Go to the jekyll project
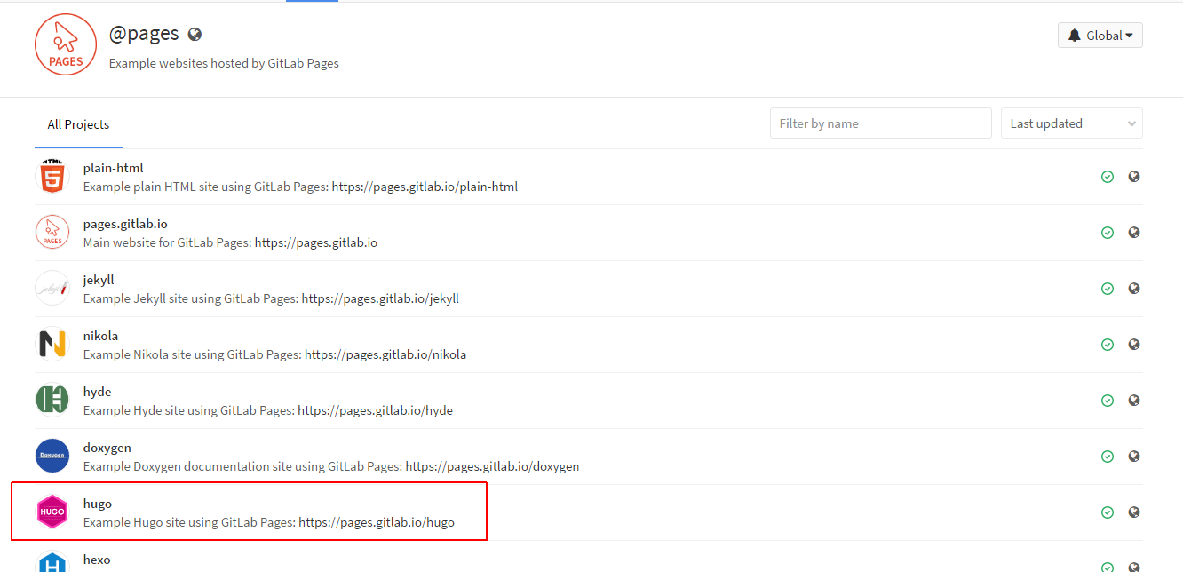The image size is (1183, 572). click(x=99, y=280)
